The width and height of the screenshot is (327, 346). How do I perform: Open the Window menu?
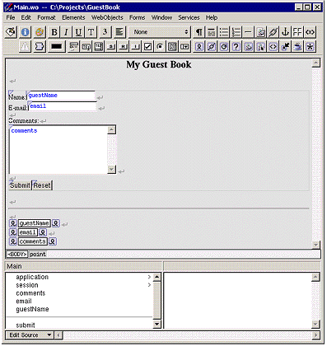161,17
